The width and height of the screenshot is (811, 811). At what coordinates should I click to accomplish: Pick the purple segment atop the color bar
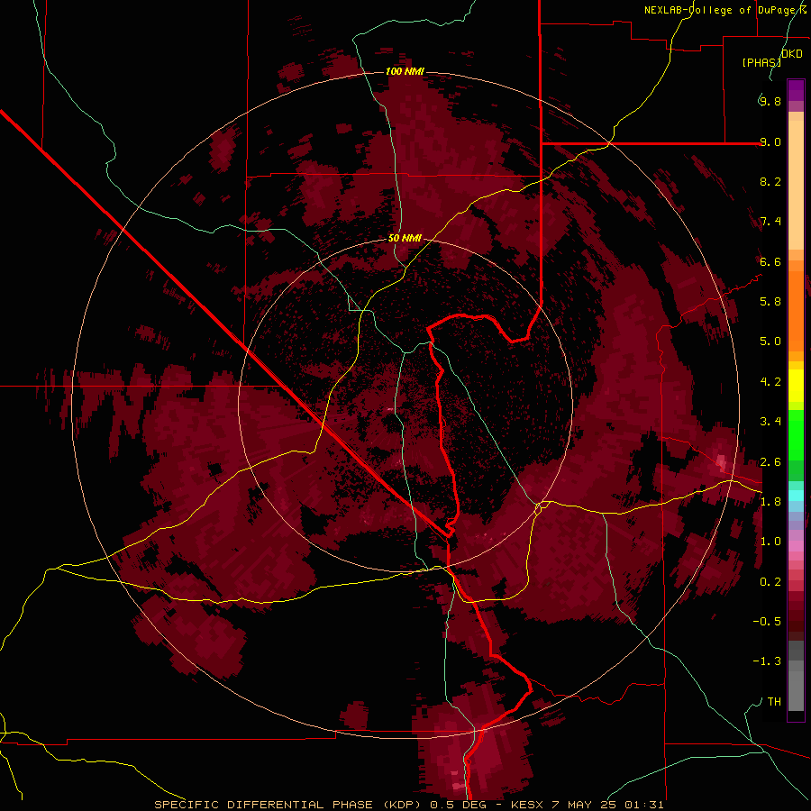(796, 90)
